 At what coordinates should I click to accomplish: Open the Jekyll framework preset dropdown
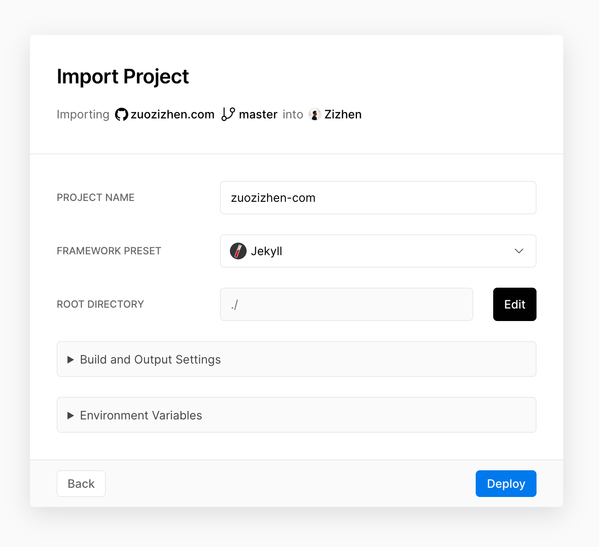tap(377, 251)
